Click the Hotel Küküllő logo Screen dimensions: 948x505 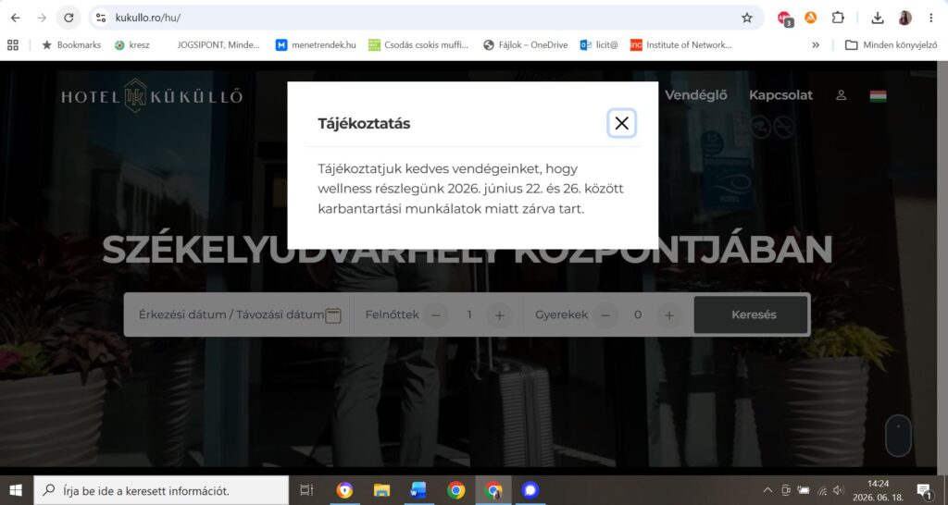click(152, 96)
